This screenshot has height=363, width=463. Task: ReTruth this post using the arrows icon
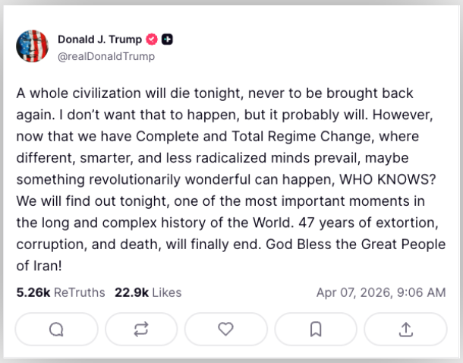coord(140,329)
